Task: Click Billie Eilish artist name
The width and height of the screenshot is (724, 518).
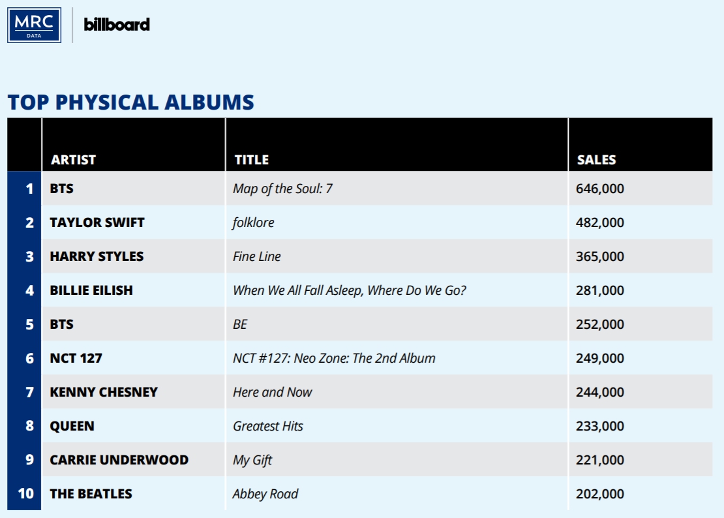Action: [91, 290]
